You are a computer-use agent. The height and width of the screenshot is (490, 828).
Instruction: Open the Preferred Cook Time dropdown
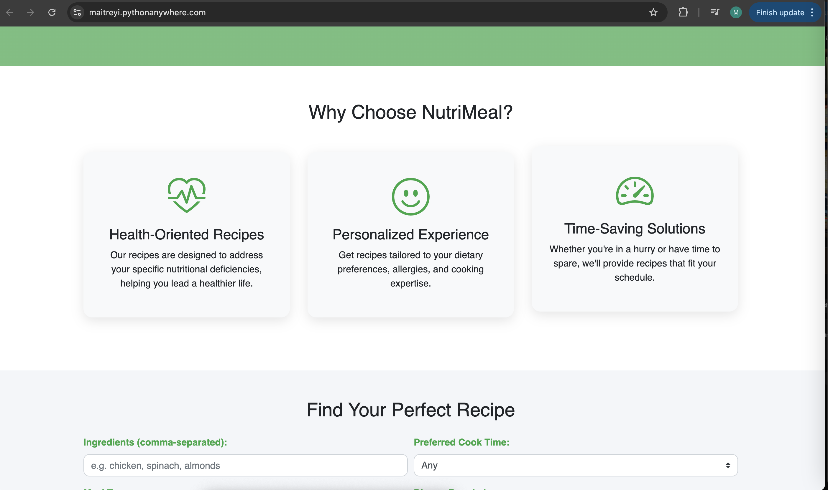click(575, 465)
